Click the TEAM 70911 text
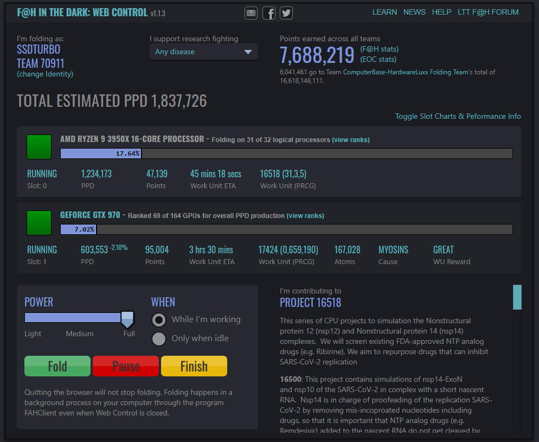 pos(41,63)
